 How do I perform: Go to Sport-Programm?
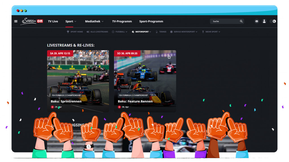click(151, 21)
